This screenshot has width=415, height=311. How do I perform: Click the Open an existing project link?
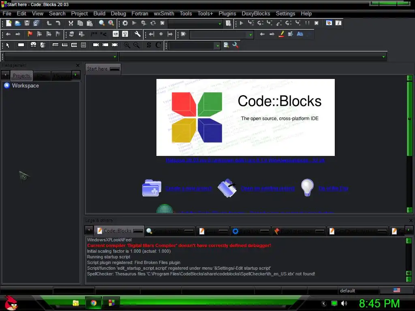(x=267, y=188)
